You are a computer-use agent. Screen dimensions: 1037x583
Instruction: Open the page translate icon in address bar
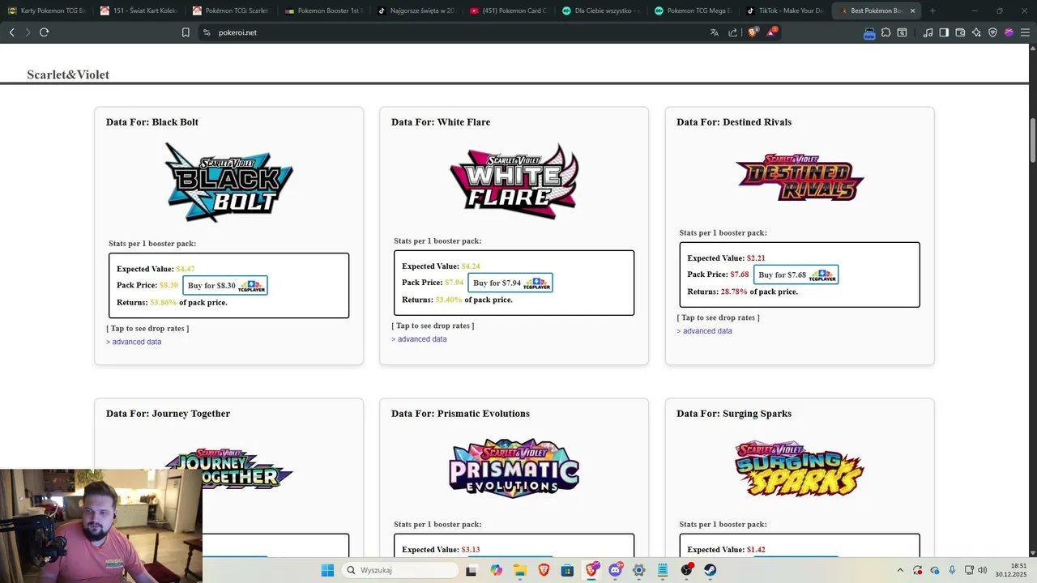pos(714,32)
